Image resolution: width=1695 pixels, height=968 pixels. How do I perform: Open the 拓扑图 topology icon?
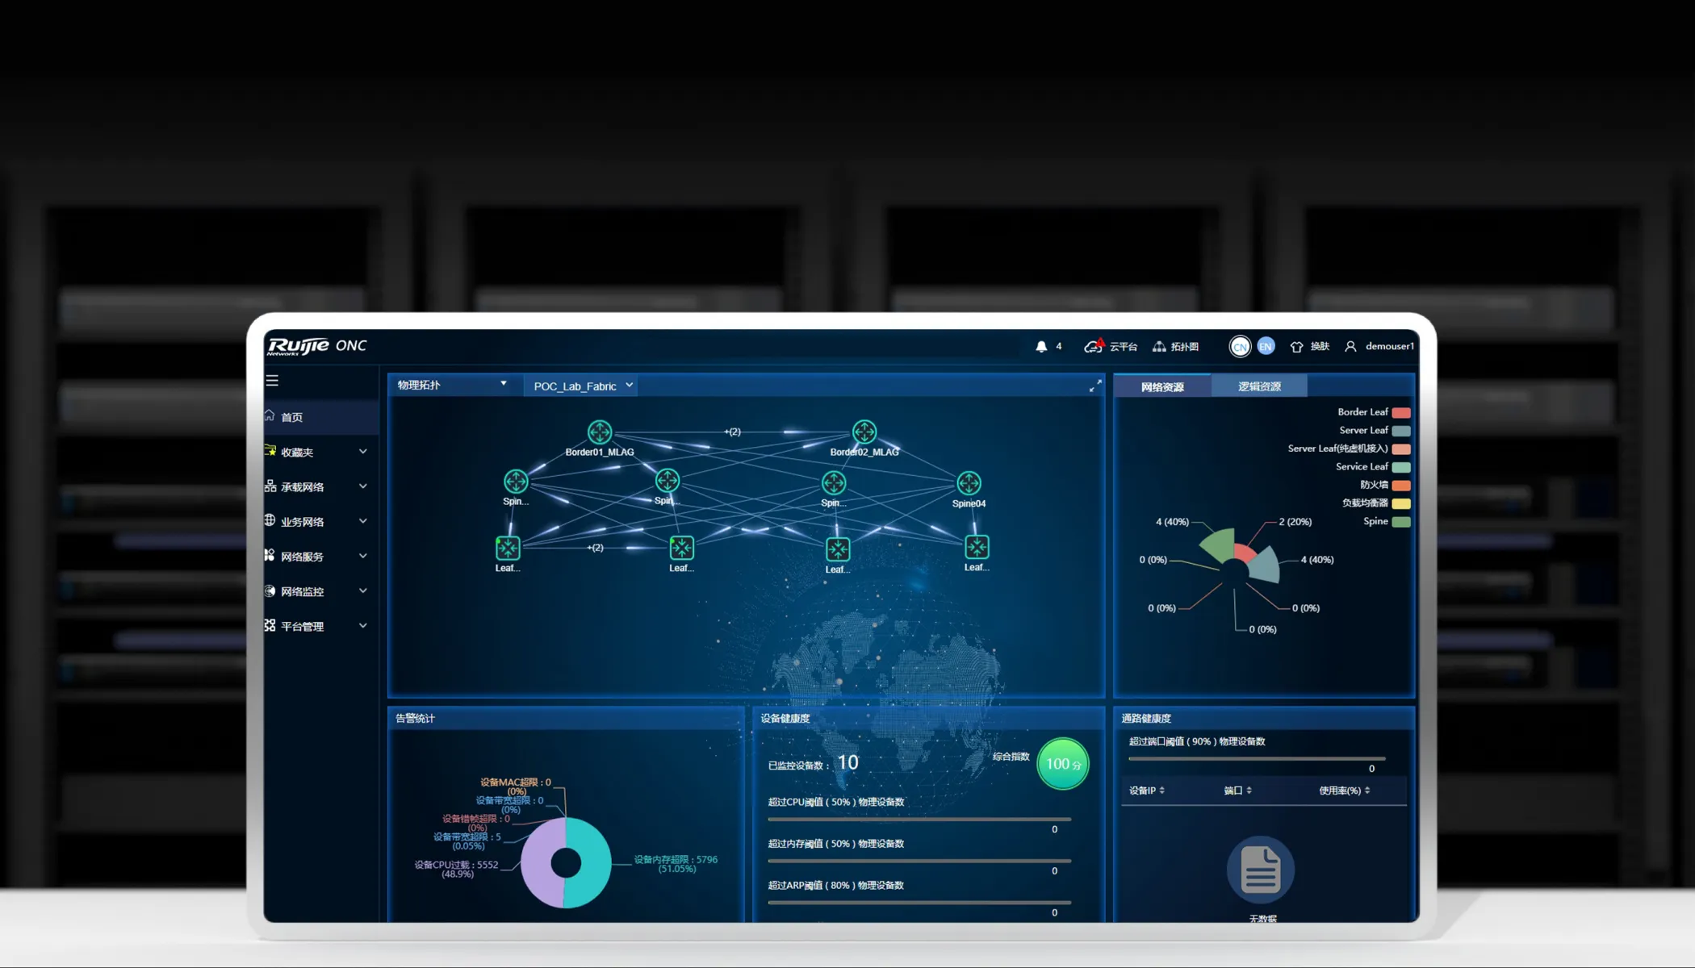click(1159, 346)
